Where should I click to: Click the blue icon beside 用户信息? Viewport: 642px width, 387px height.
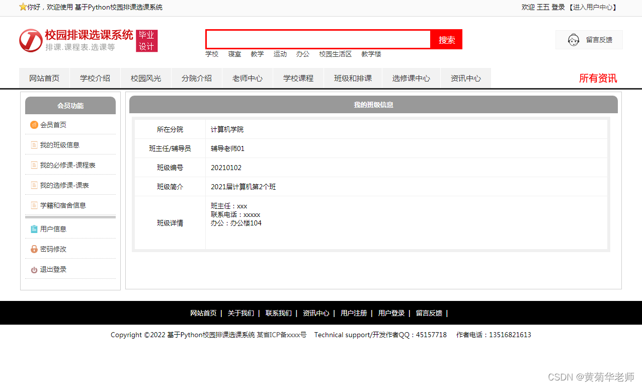coord(34,228)
